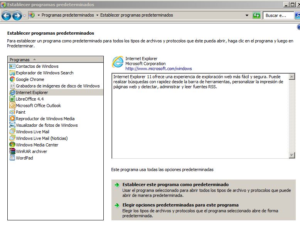Click the Control Panel icon in address bar
The image size is (300, 225).
pyautogui.click(x=32, y=15)
